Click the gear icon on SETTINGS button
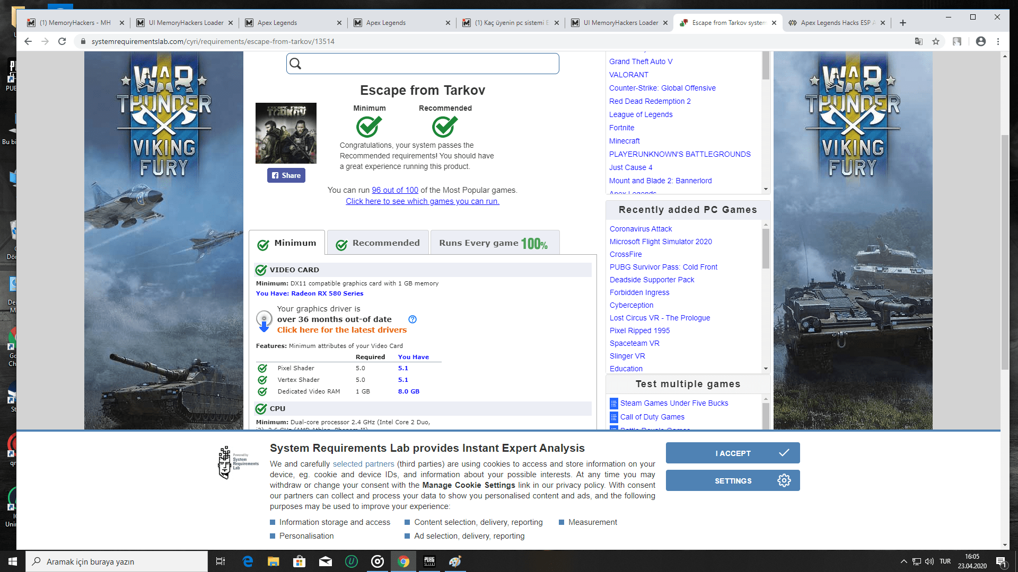The image size is (1018, 572). pyautogui.click(x=784, y=480)
